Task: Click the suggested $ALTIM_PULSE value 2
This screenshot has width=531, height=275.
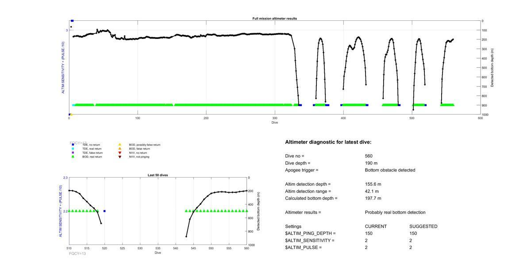Action: coord(411,248)
